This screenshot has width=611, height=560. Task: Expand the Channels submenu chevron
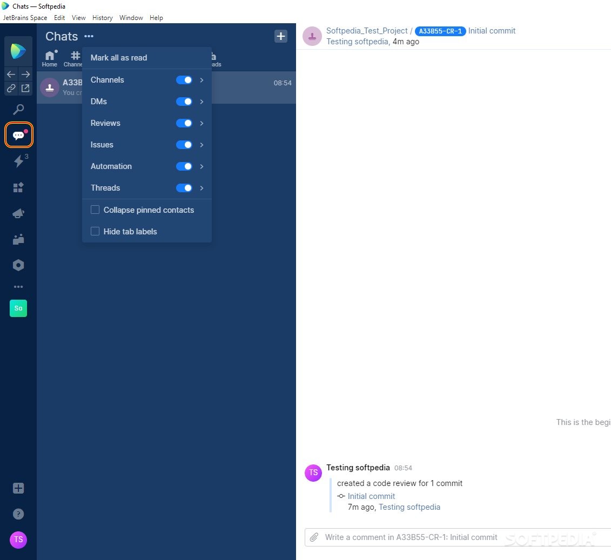point(202,80)
